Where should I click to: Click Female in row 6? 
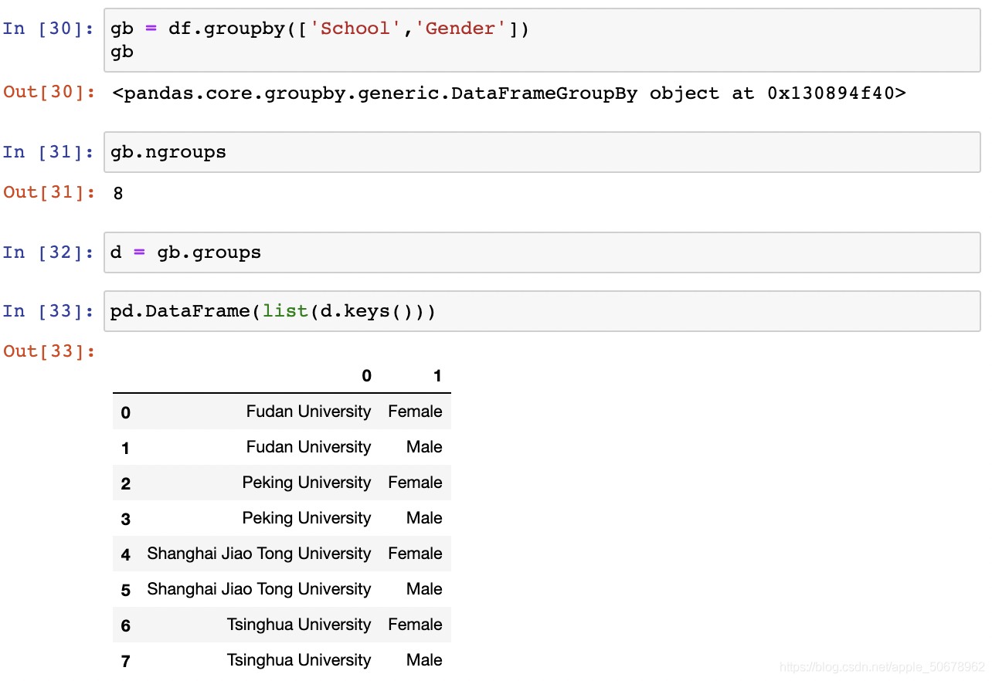tap(415, 625)
